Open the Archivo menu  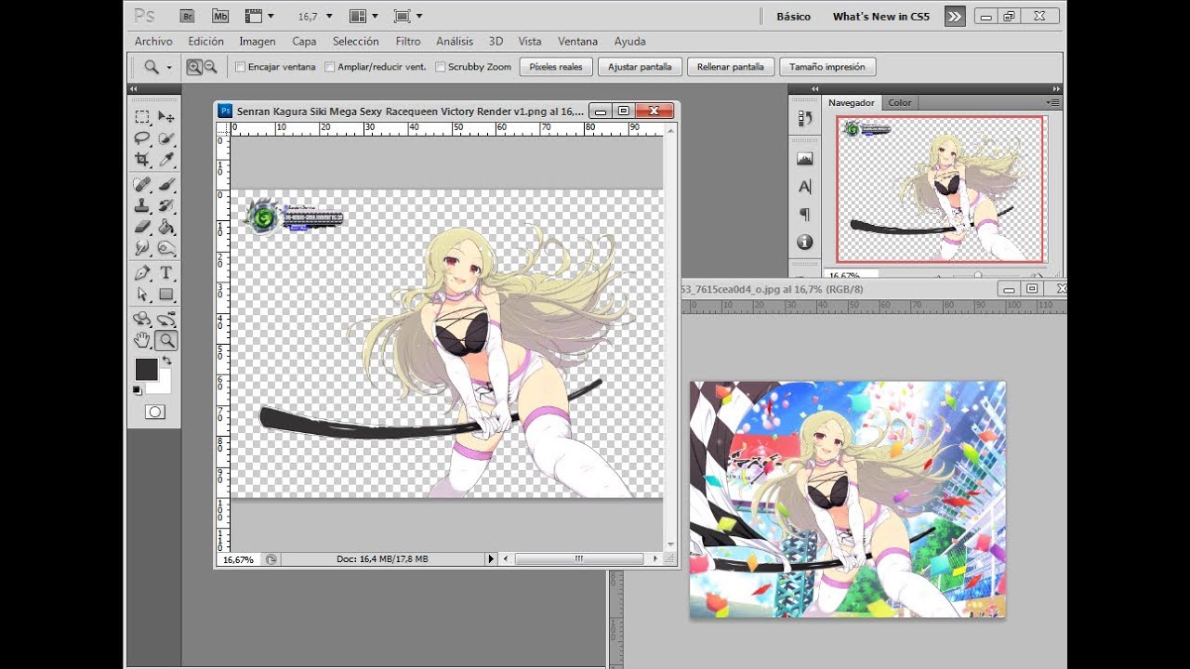(153, 42)
